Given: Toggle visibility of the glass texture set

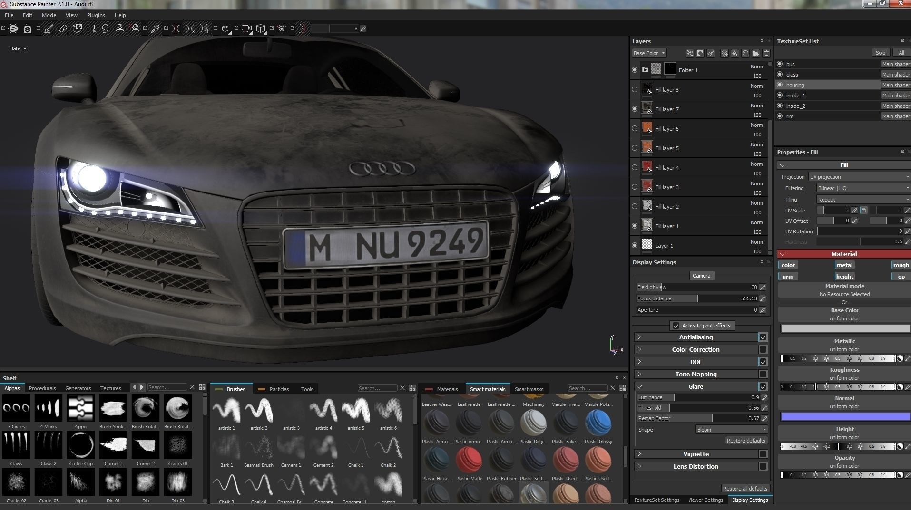Looking at the screenshot, I should [x=780, y=74].
